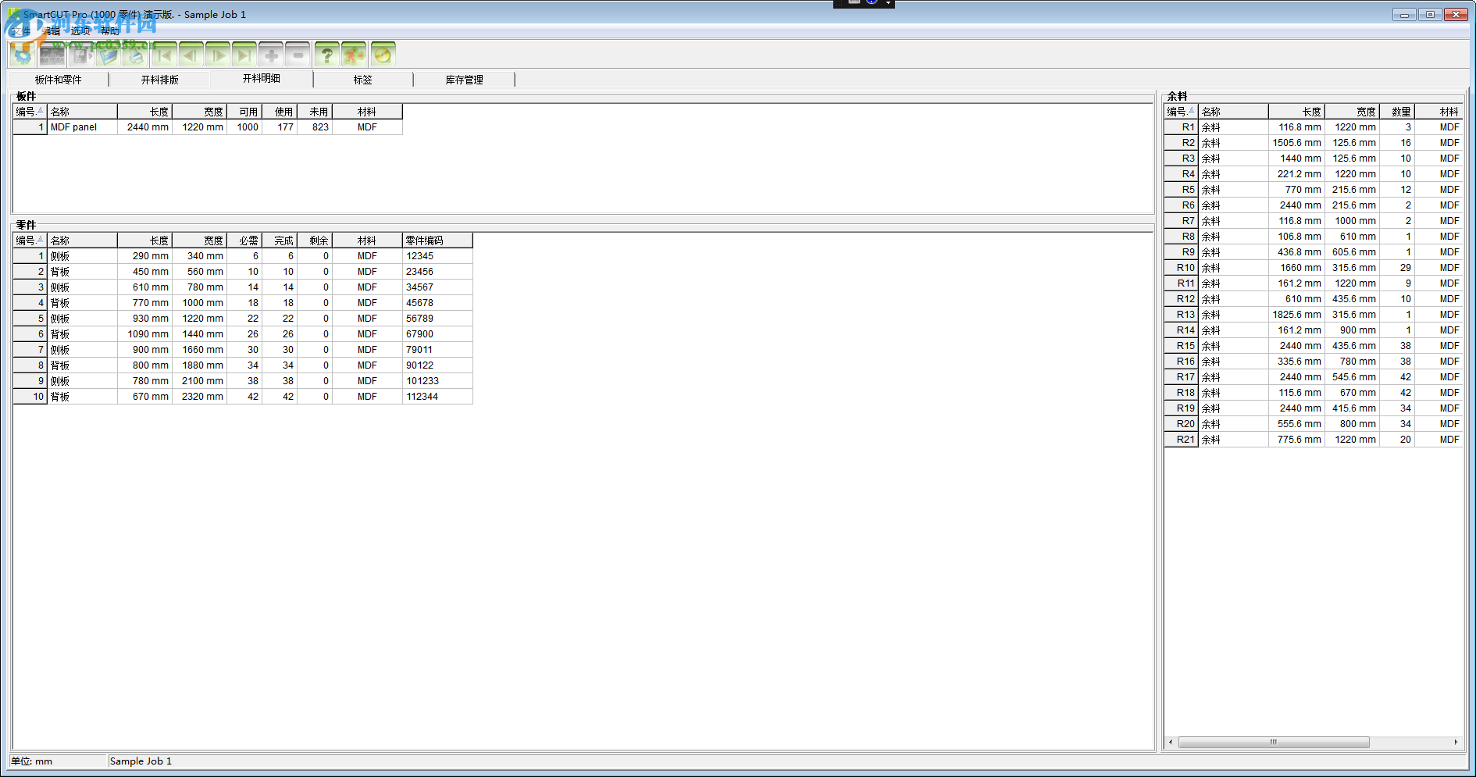Sort 零件 table by 编号 header
Viewport: 1476px width, 777px height.
30,241
